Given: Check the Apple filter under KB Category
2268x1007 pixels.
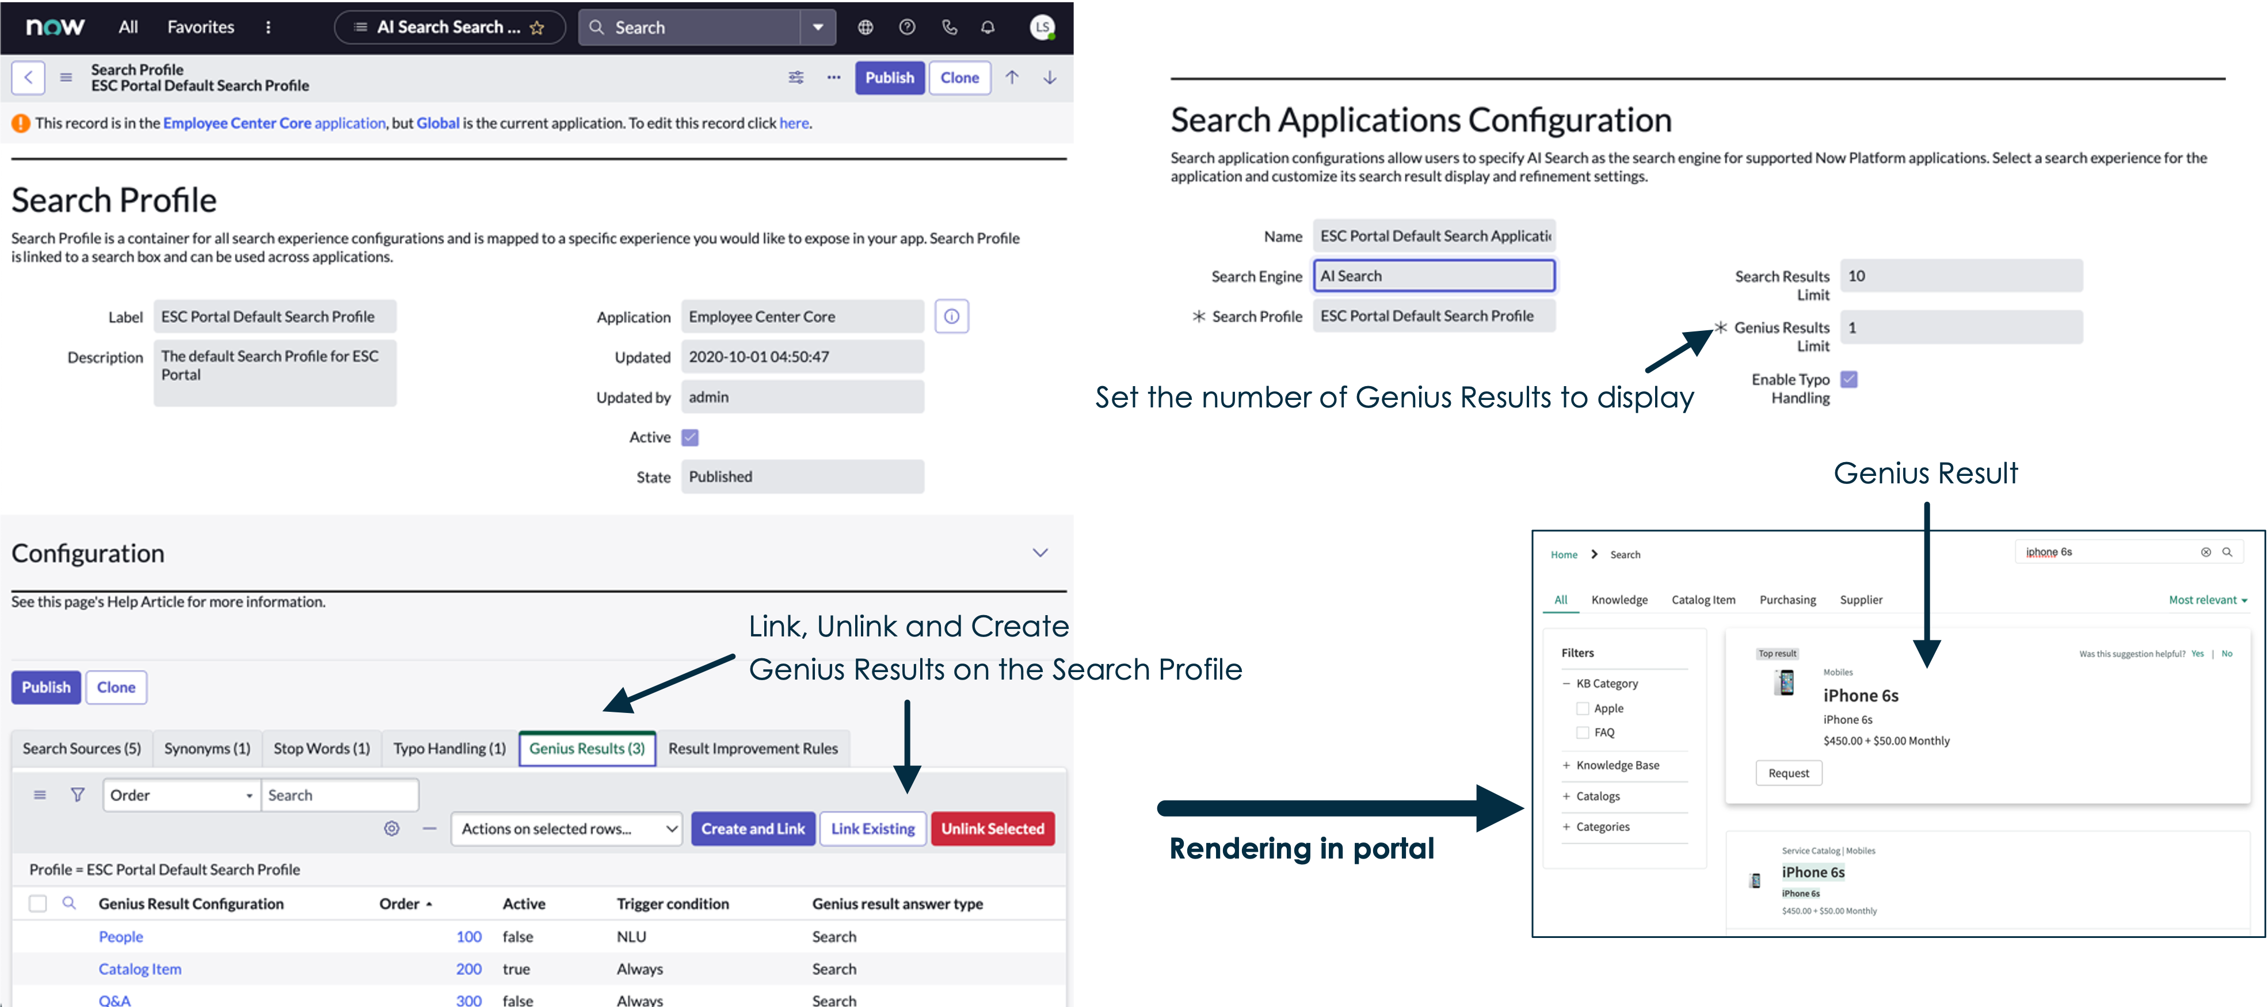Looking at the screenshot, I should 1583,708.
